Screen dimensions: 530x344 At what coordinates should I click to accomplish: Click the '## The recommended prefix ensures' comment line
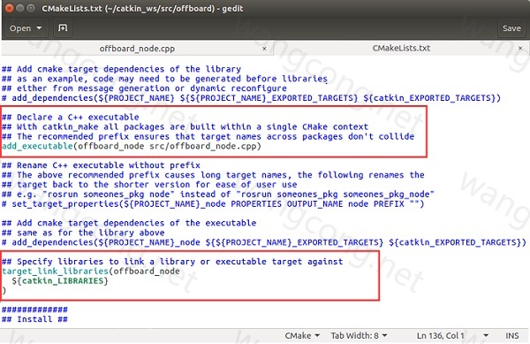click(208, 137)
